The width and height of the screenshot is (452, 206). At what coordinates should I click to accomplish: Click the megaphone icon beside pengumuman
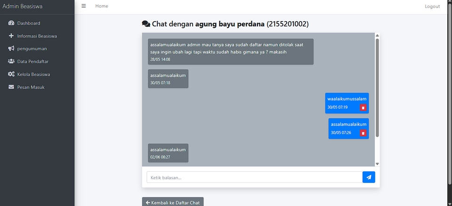(11, 48)
